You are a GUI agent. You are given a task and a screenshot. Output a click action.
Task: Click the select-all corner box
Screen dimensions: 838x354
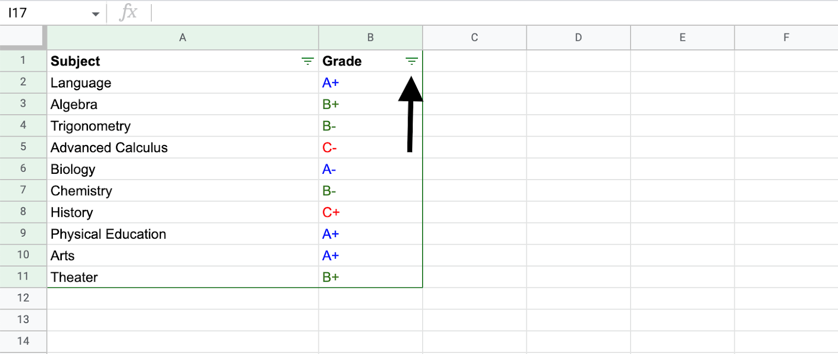coord(23,37)
